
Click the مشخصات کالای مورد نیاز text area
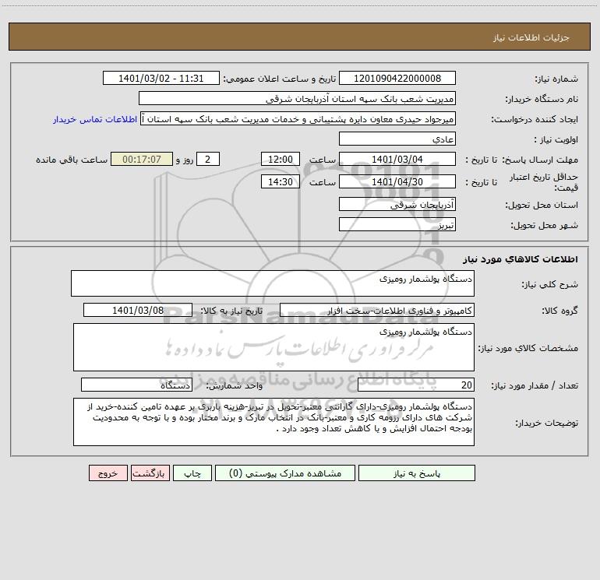[274, 347]
